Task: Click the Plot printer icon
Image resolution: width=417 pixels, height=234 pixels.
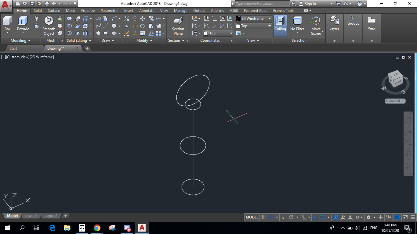Action: pos(47,4)
